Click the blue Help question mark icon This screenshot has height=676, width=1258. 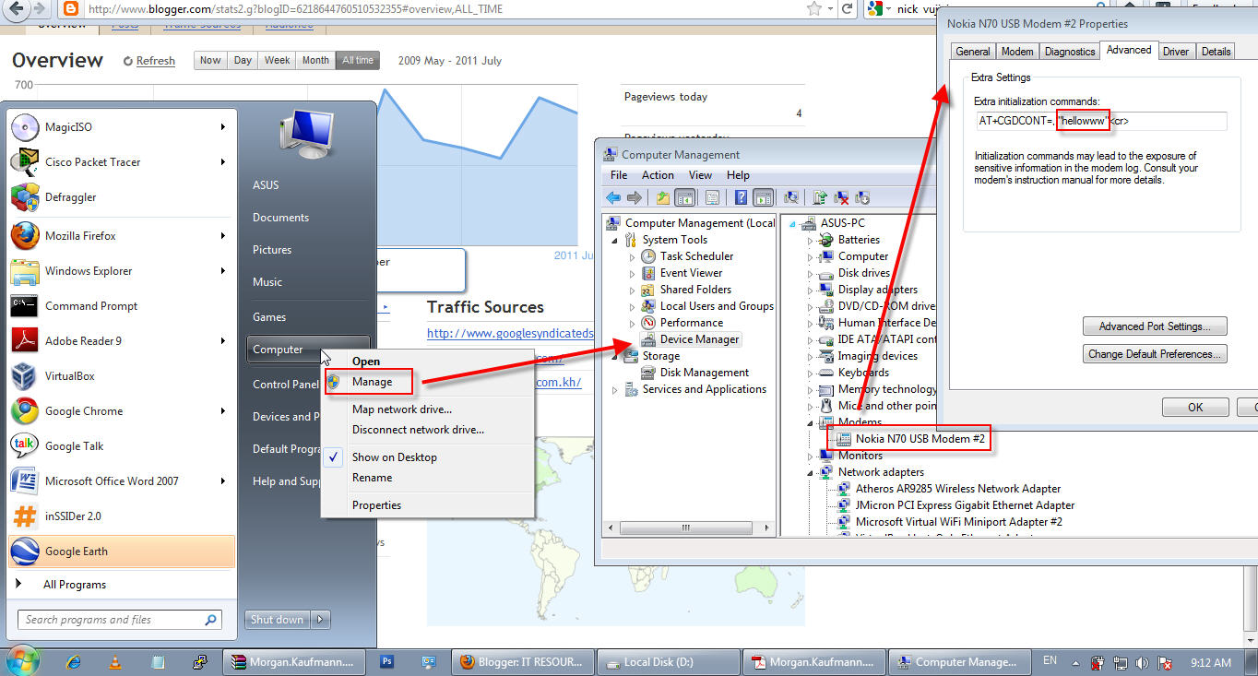[741, 197]
